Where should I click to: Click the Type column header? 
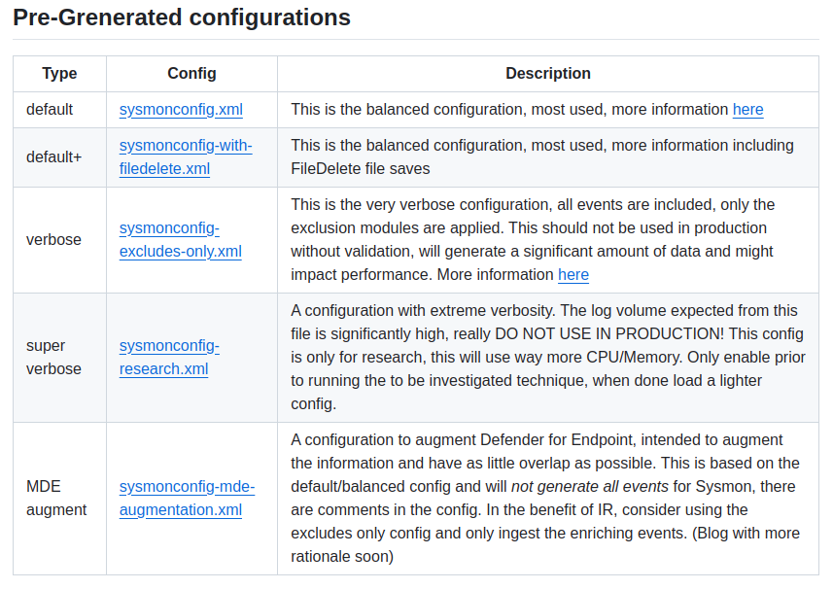tap(59, 74)
